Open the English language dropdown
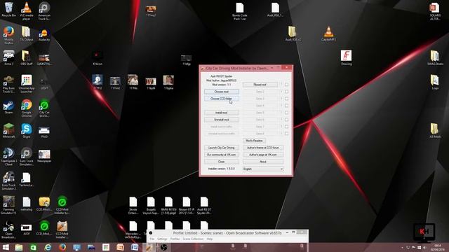 (263, 169)
